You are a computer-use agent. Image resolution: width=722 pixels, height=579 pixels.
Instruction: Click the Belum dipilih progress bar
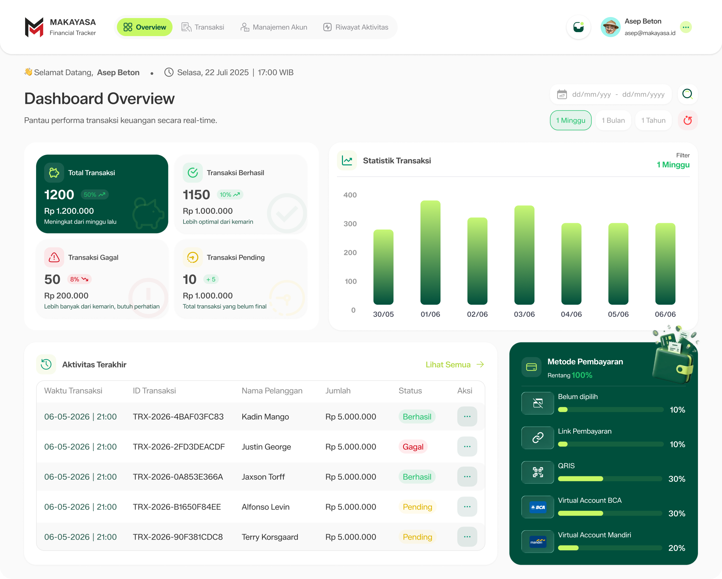pyautogui.click(x=611, y=410)
